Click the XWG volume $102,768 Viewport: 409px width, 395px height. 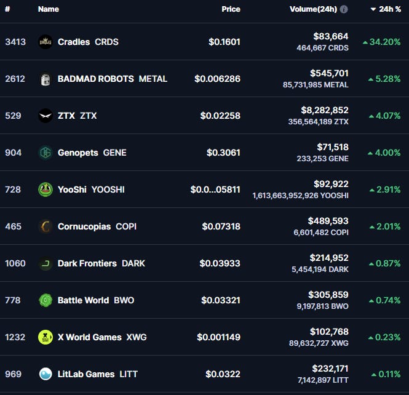pyautogui.click(x=329, y=332)
